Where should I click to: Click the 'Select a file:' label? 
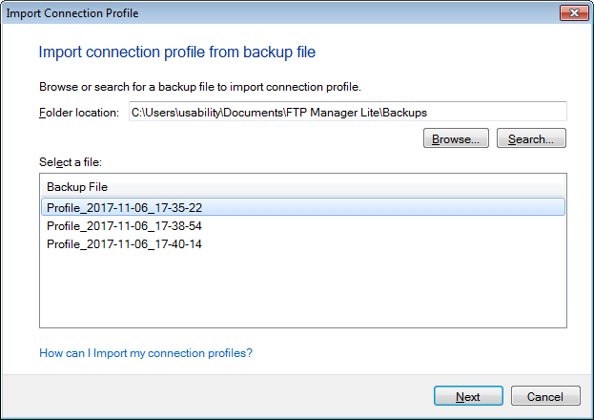click(70, 163)
